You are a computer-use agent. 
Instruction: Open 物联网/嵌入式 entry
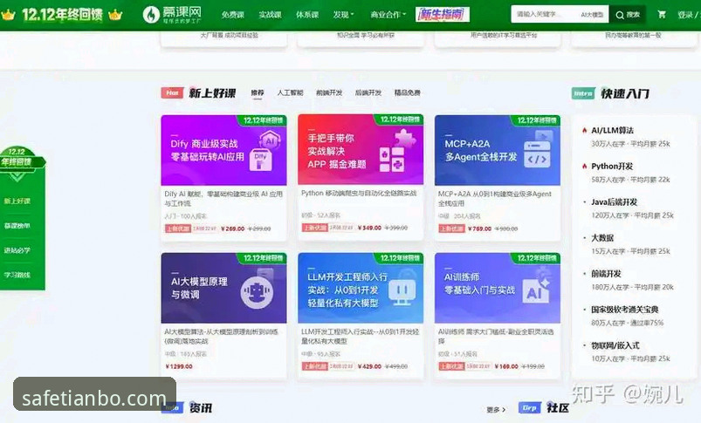coord(615,345)
